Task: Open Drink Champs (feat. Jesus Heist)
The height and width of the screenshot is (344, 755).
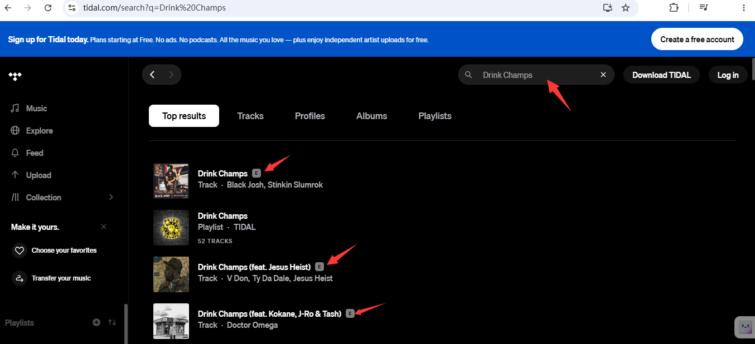Action: coord(254,267)
